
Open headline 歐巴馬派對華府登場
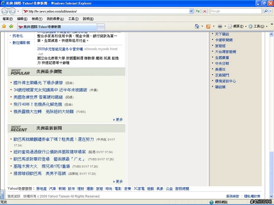[x=50, y=159]
